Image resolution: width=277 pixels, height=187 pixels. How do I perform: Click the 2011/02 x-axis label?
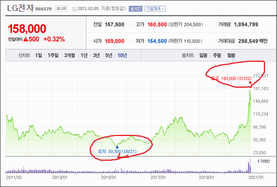pyautogui.click(x=14, y=177)
